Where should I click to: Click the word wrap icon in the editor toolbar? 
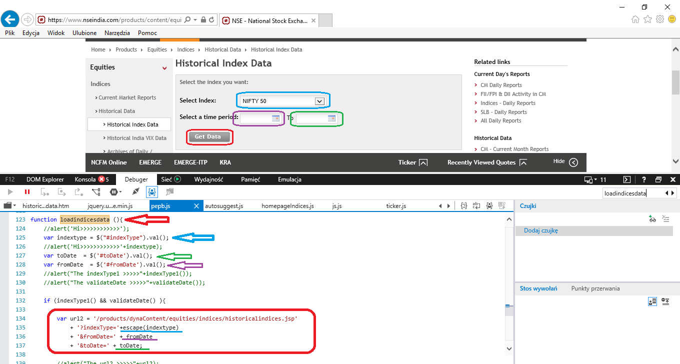[x=476, y=205]
